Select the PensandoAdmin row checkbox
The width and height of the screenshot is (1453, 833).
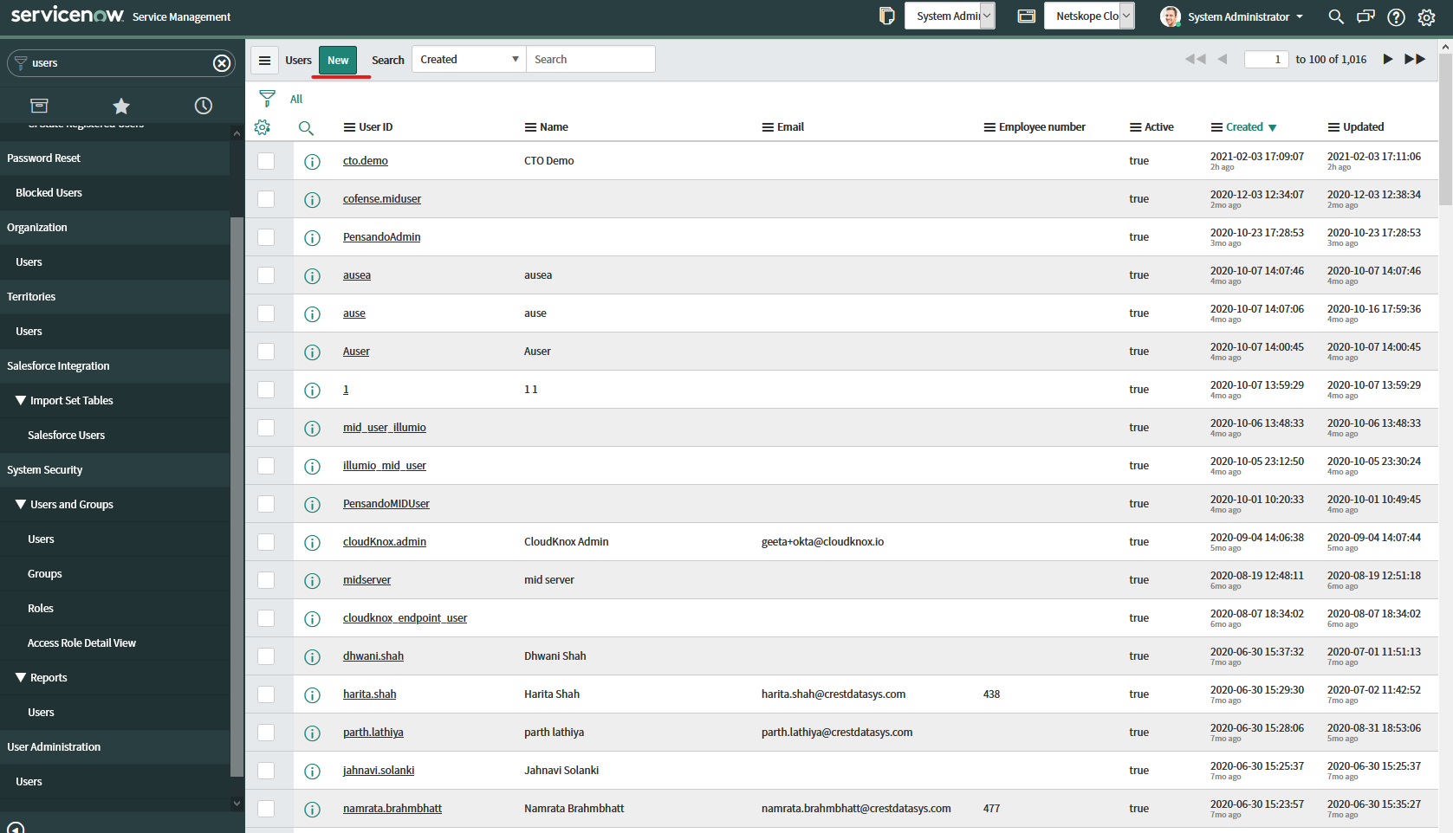(266, 237)
